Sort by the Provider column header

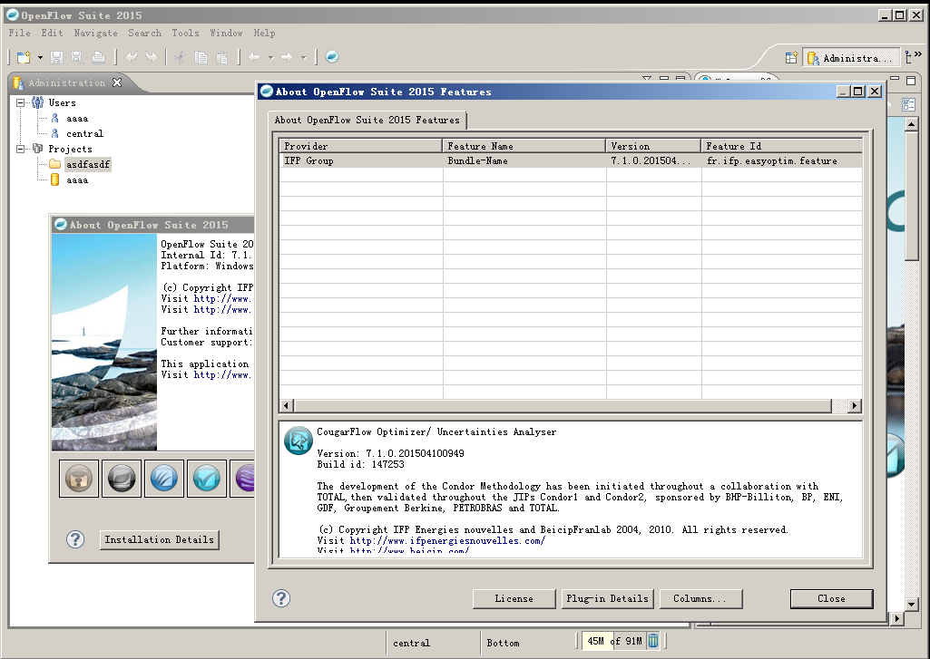pos(360,146)
